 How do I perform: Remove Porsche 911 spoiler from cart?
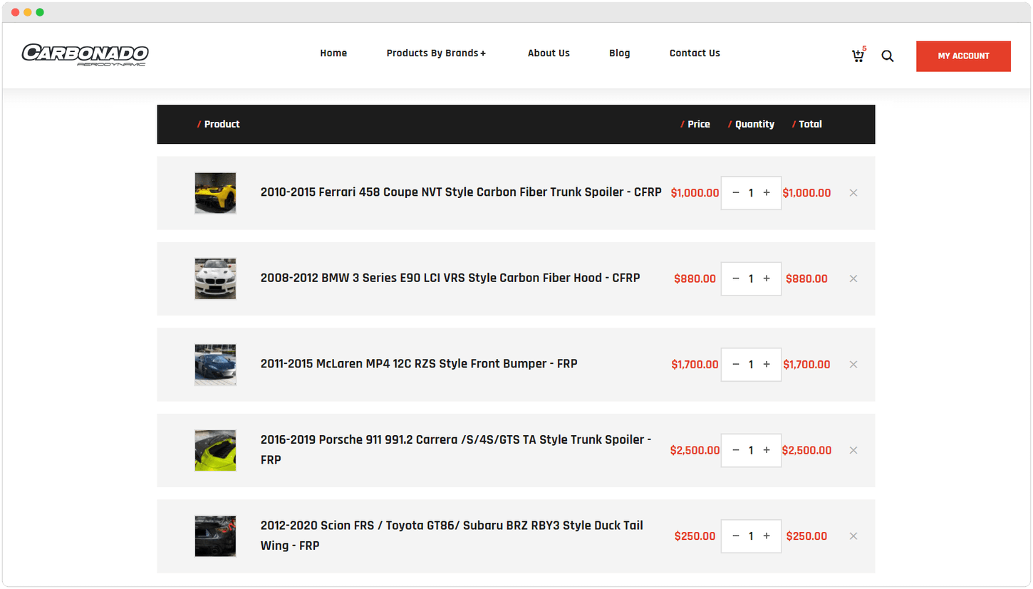point(853,450)
